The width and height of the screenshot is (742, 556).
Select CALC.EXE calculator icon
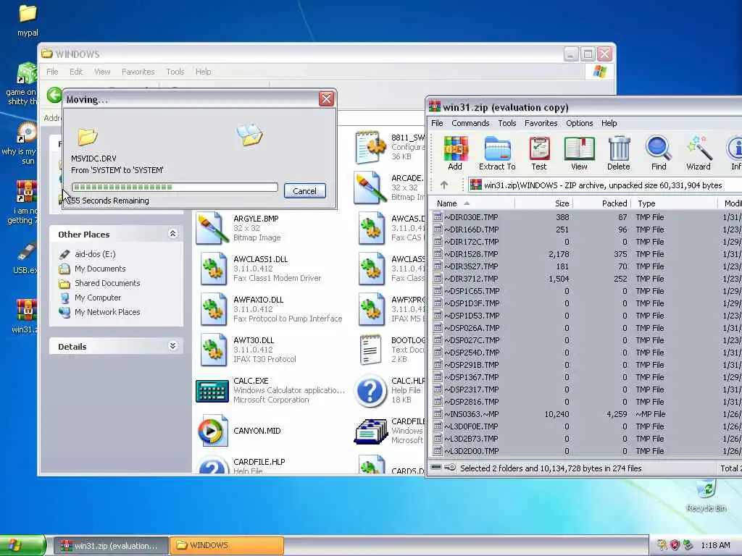tap(212, 390)
